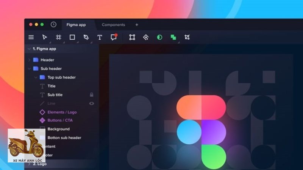Click the 2. Logo page label
This screenshot has width=303, height=170.
[40, 164]
